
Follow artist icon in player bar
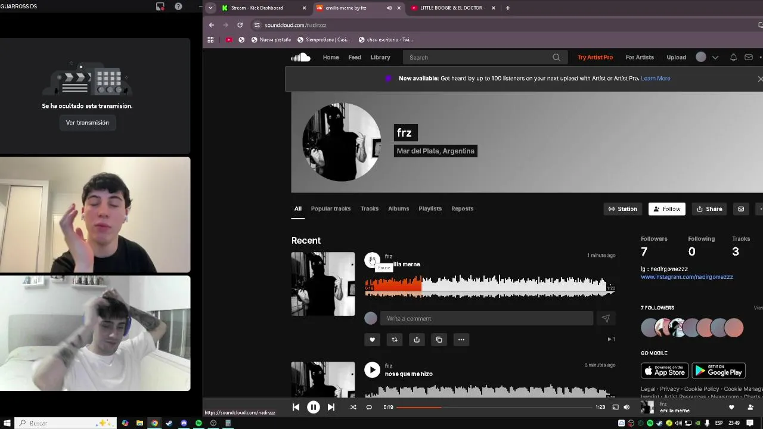750,407
